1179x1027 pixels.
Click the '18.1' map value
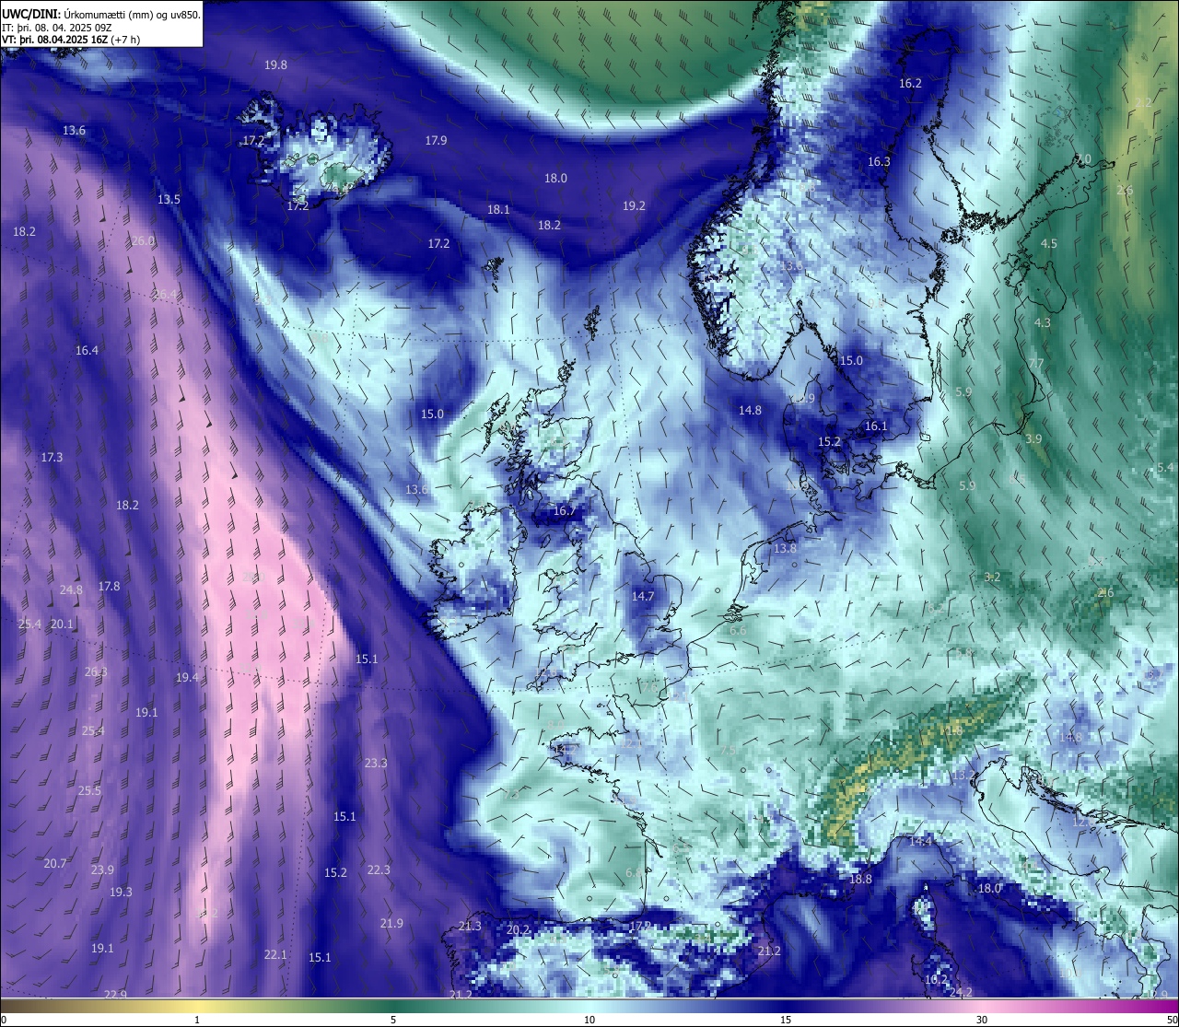coord(498,209)
